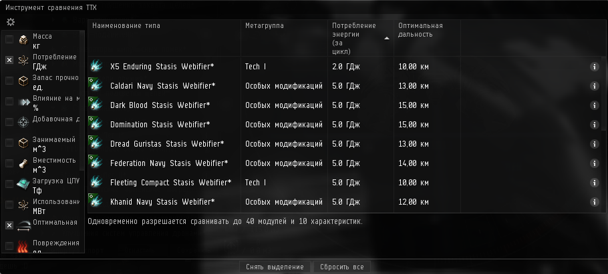This screenshot has height=274, width=608.
Task: Click the Сбросить все button
Action: click(341, 267)
